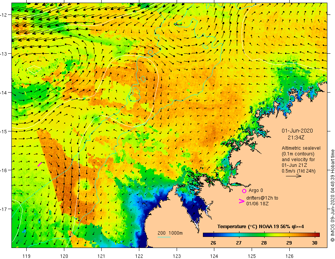Click the '01-Jun-2020' date label
This screenshot has height=259, width=335.
click(x=297, y=131)
